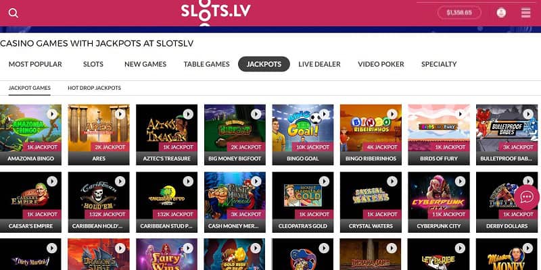The width and height of the screenshot is (541, 270).
Task: Go to Slots.lv home logo
Action: click(216, 12)
